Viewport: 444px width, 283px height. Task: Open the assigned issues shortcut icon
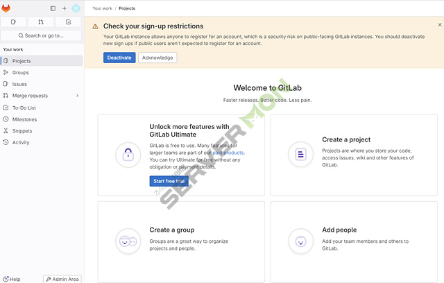[x=13, y=22]
